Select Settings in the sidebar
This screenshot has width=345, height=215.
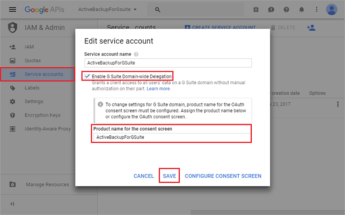click(x=38, y=102)
